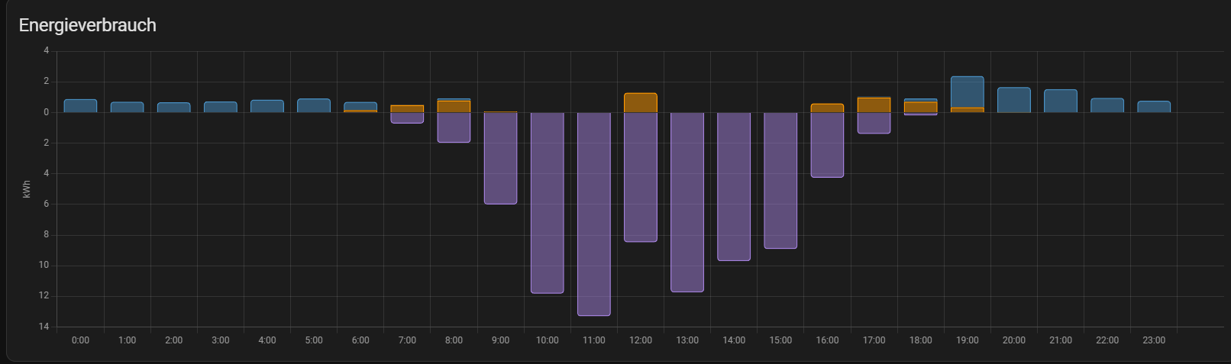Click the 6:00 time axis label
Viewport: 1231px width, 364px height.
(x=360, y=340)
